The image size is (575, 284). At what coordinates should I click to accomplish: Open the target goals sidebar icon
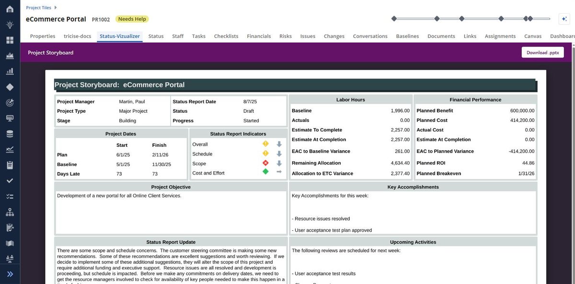coord(10,103)
